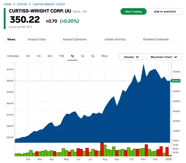View the Insider Activity tab

(x=115, y=39)
